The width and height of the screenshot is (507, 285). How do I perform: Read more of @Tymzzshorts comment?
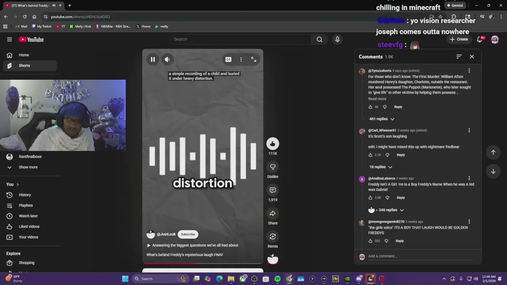(x=377, y=99)
